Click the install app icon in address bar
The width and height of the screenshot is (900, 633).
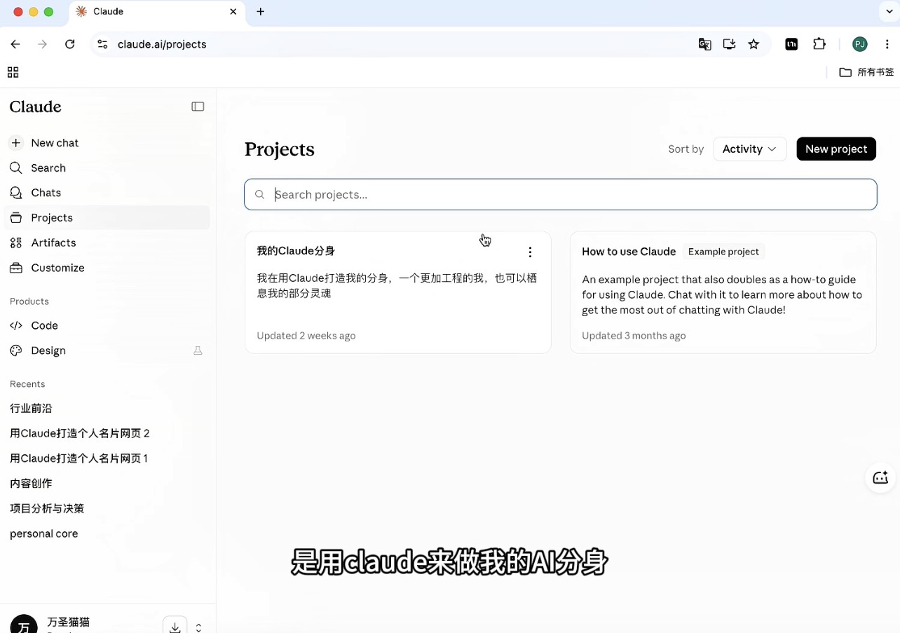pyautogui.click(x=730, y=44)
